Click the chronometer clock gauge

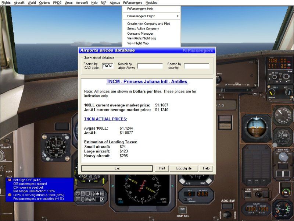tap(56, 147)
